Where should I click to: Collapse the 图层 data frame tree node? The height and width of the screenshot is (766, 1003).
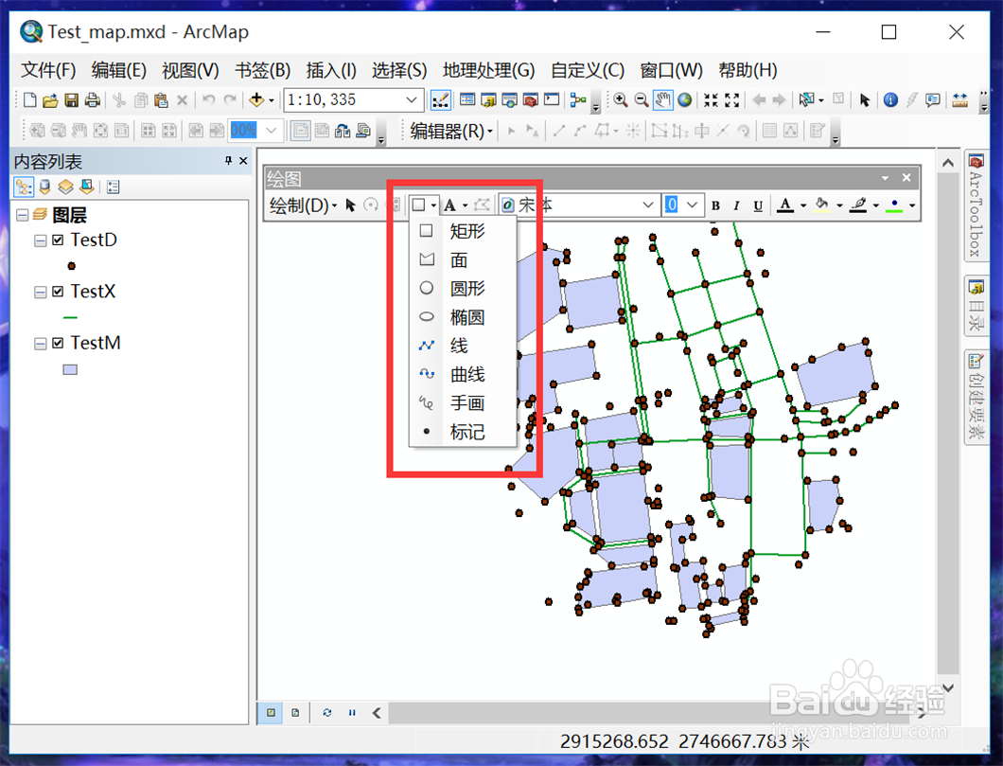click(x=22, y=215)
